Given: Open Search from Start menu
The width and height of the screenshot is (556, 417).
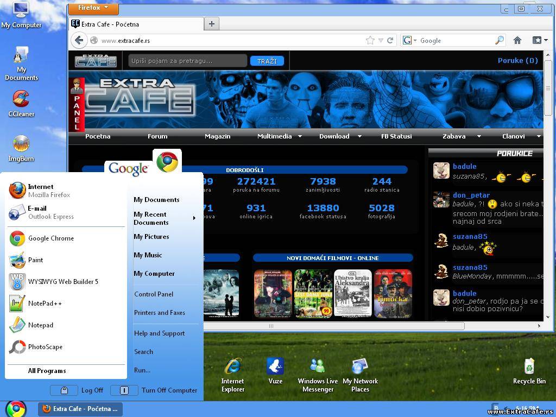Looking at the screenshot, I should pos(143,352).
